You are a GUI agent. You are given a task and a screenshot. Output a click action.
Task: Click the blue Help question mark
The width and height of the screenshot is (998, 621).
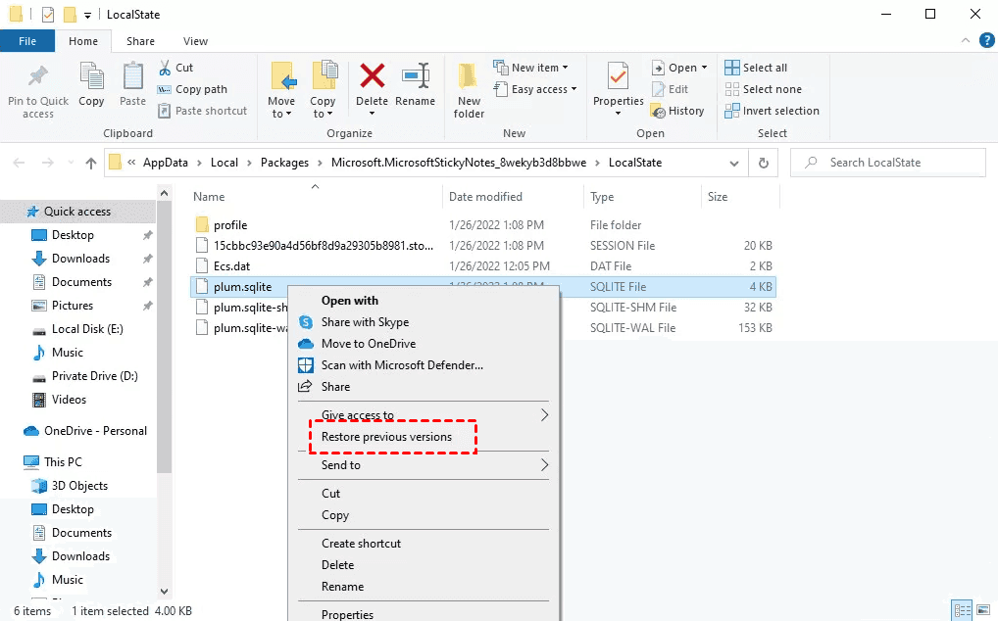click(986, 40)
